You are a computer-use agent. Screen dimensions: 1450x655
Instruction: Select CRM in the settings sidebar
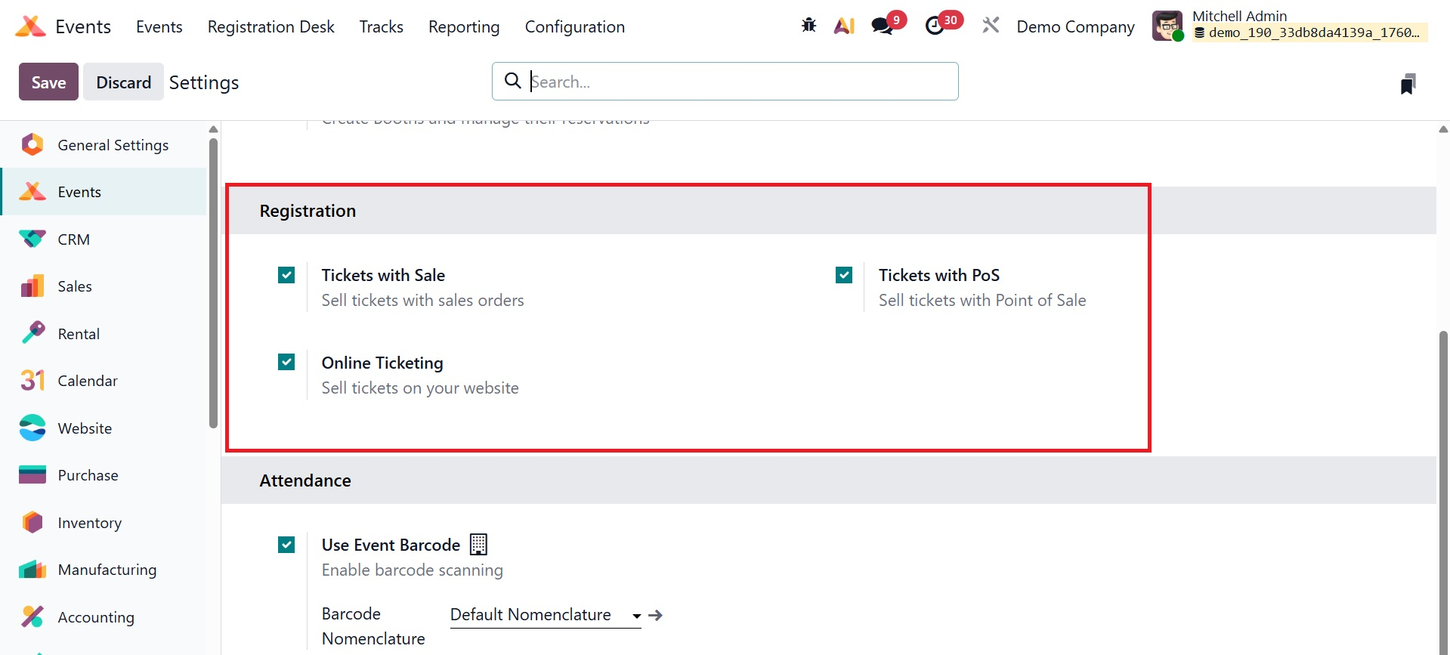point(74,239)
